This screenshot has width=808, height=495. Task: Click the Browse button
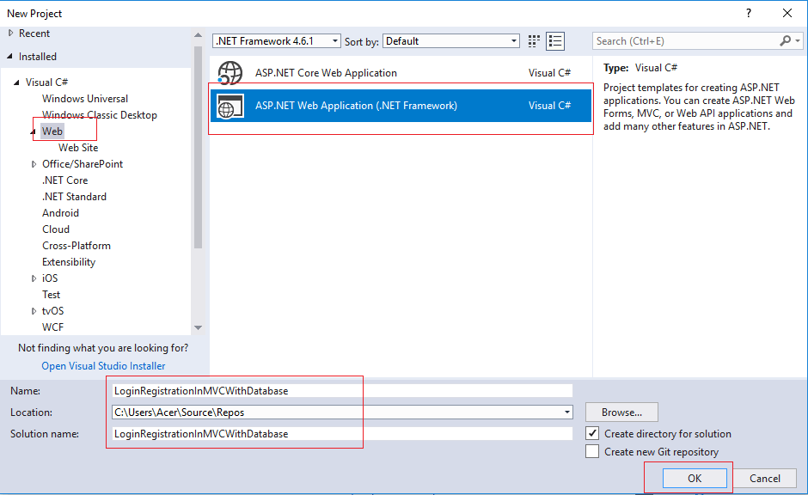(x=621, y=412)
